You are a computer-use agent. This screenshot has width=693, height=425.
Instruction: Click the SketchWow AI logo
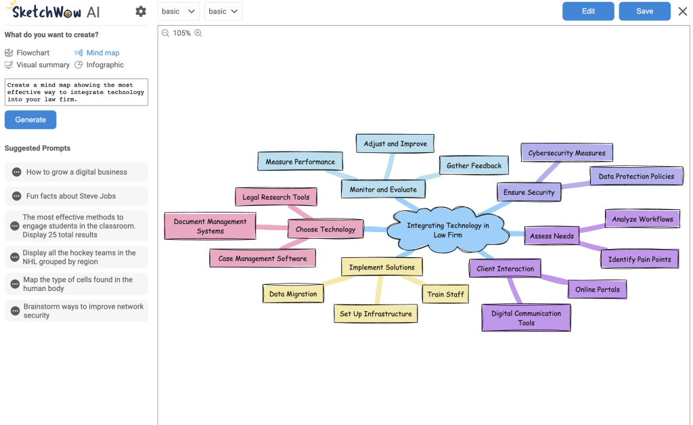coord(51,12)
